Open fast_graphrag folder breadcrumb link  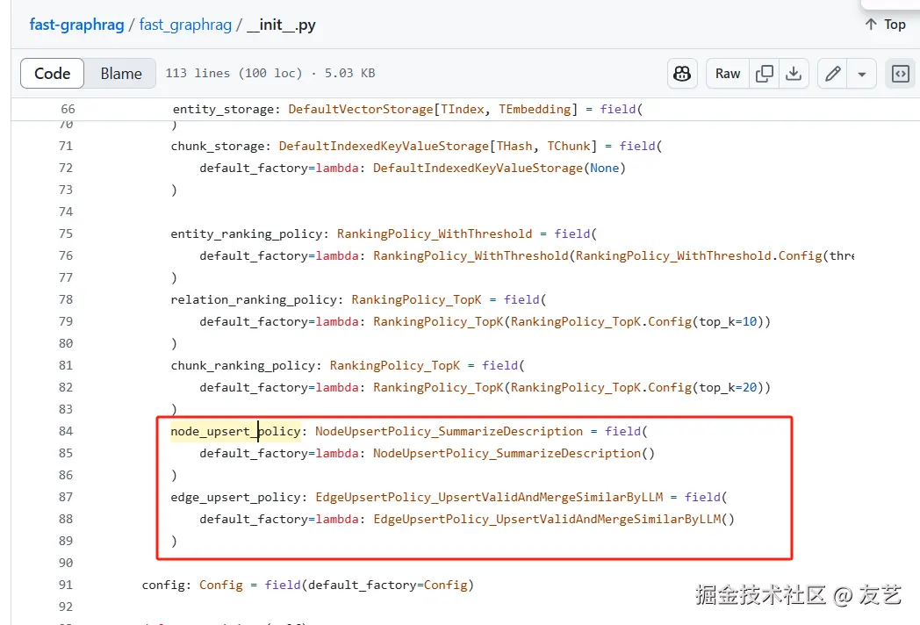(x=185, y=25)
